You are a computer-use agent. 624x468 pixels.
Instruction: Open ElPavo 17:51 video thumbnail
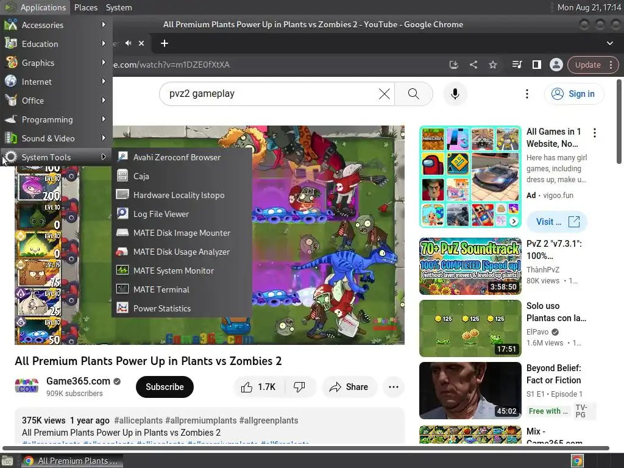tap(470, 328)
